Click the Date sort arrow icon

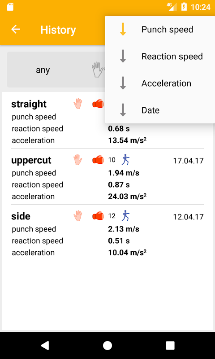123,110
